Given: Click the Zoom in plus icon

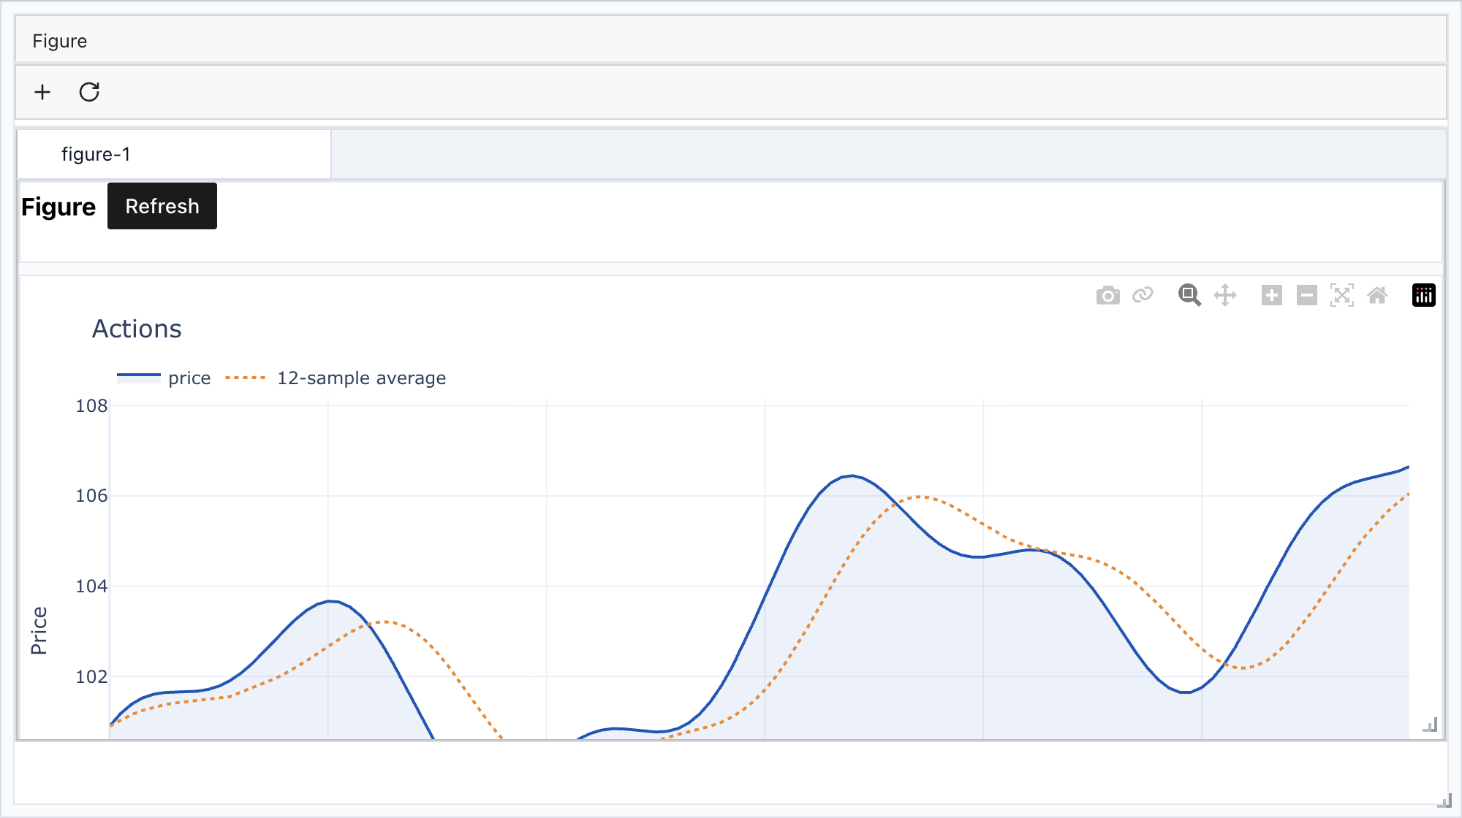Looking at the screenshot, I should (x=1272, y=295).
